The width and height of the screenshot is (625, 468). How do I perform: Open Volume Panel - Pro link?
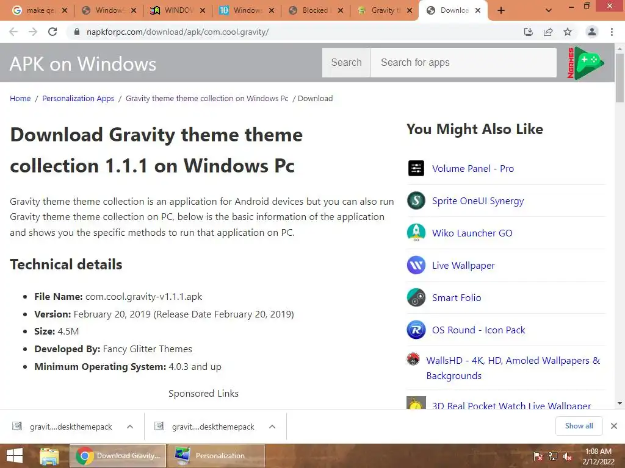click(x=473, y=168)
